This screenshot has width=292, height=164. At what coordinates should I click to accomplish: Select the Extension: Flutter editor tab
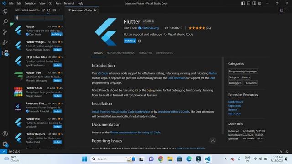tap(82, 10)
